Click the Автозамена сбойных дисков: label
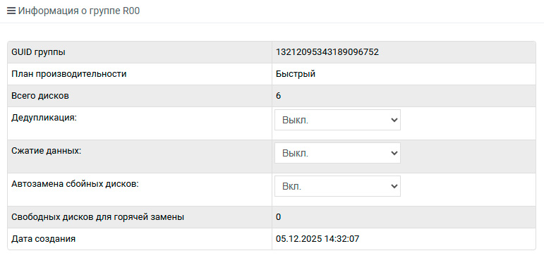Screen dimensions: 544x258 coord(75,184)
